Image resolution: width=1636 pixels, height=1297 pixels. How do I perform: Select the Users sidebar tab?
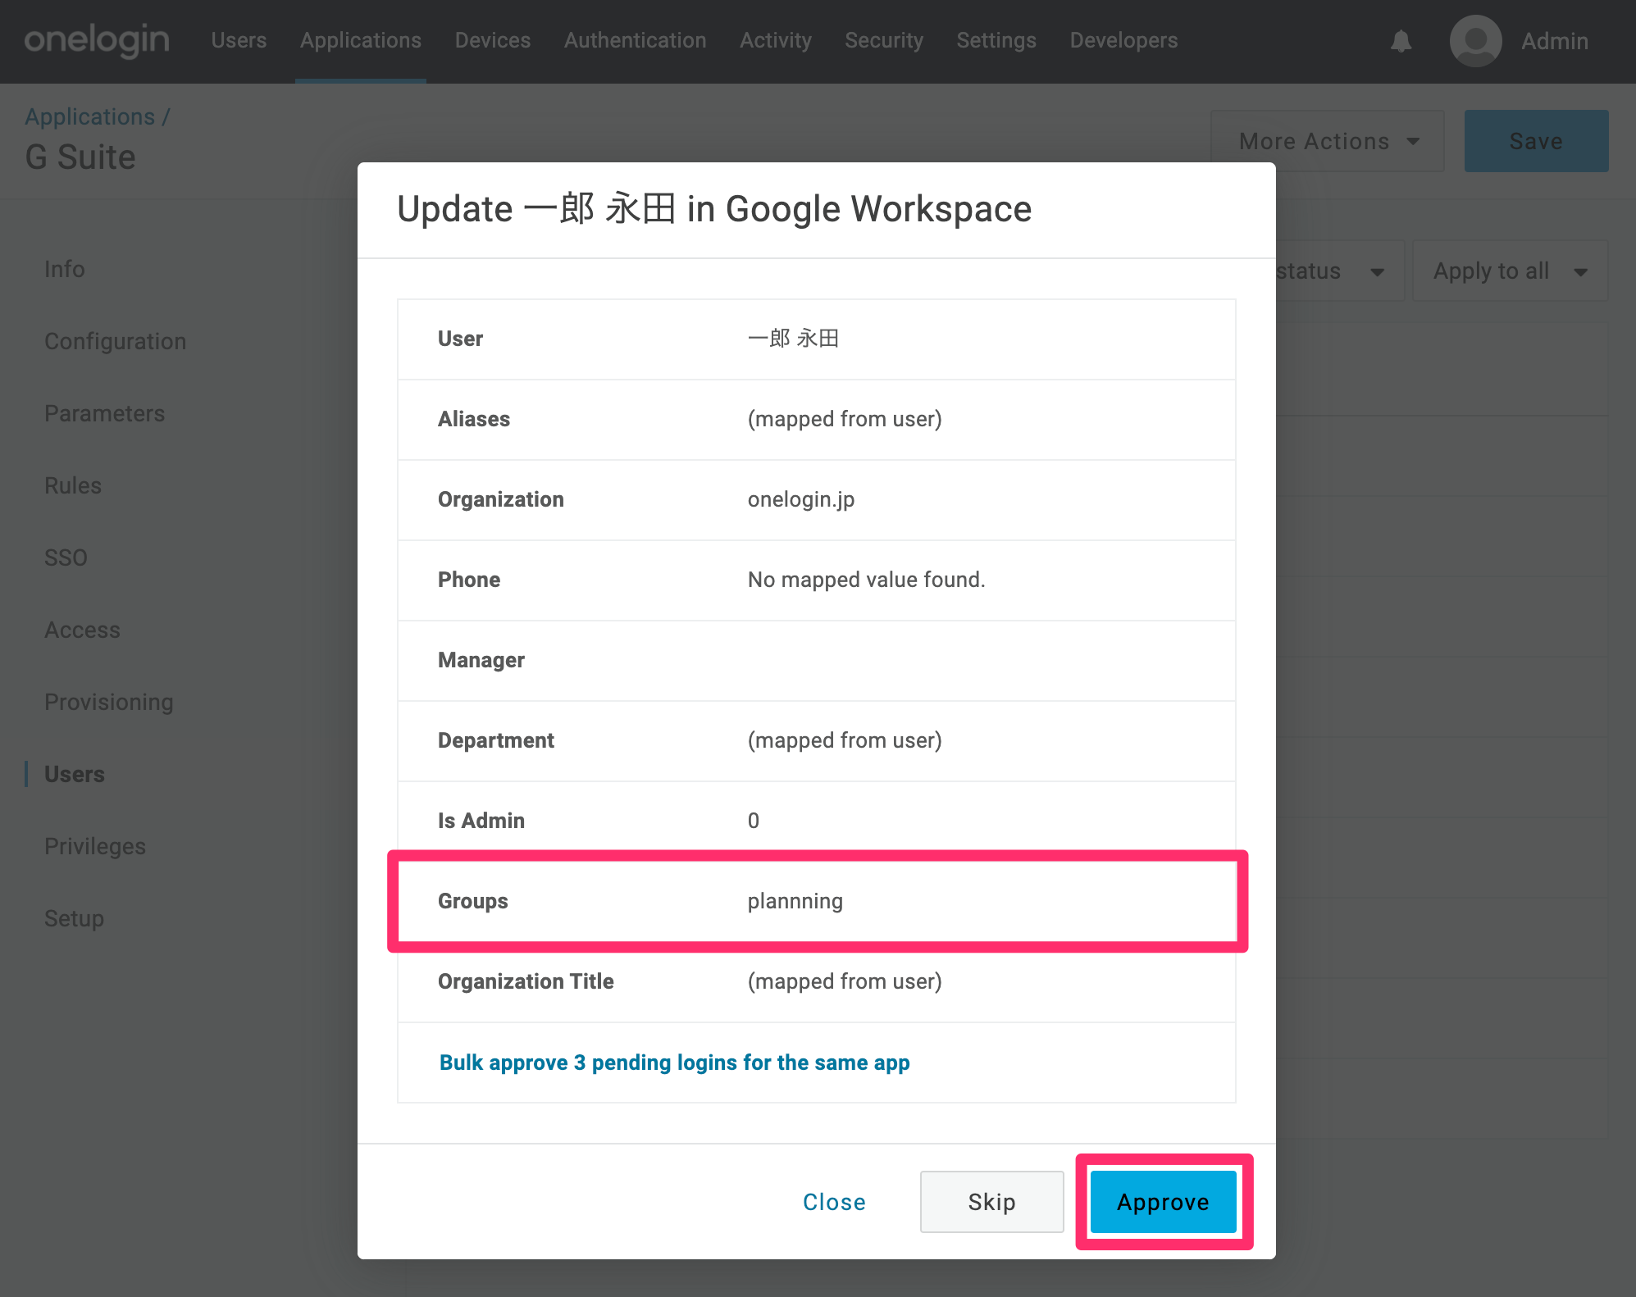click(75, 774)
